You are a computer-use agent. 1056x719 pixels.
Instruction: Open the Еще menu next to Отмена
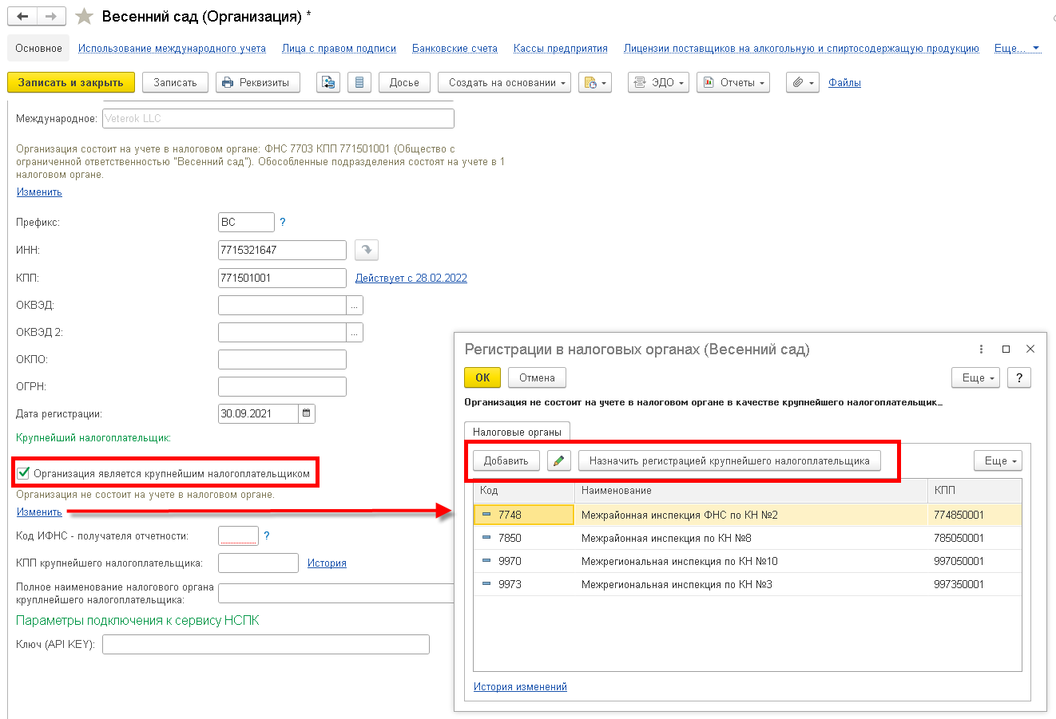(x=975, y=377)
